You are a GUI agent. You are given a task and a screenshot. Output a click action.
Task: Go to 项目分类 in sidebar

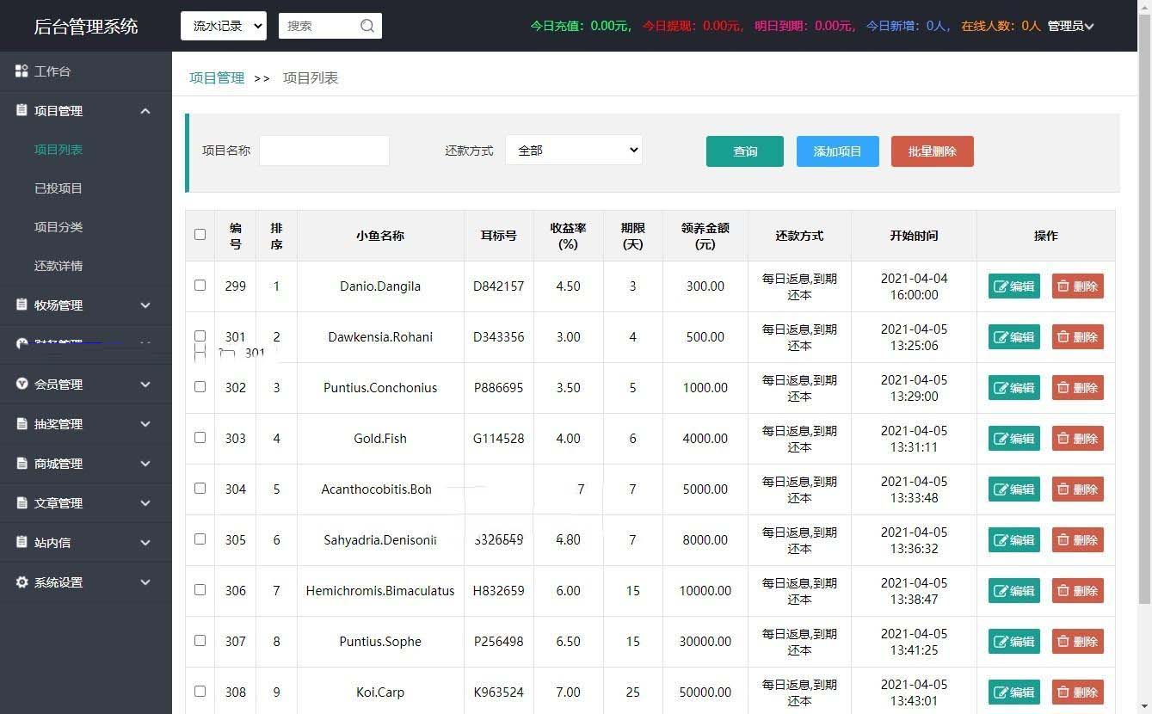pyautogui.click(x=59, y=227)
